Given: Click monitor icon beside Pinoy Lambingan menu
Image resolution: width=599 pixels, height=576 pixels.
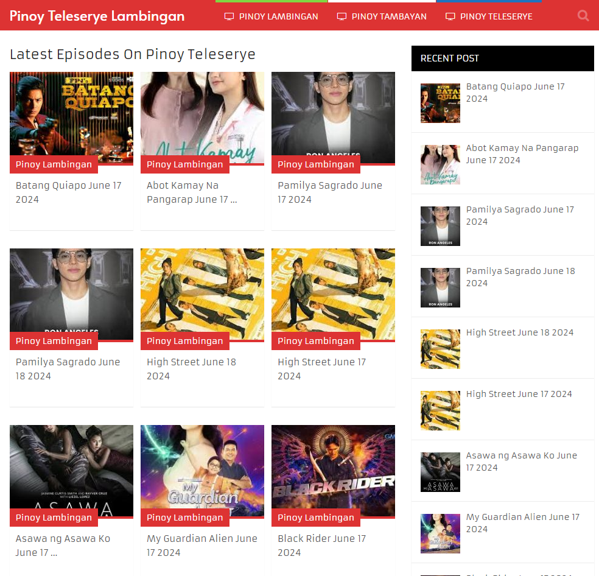Looking at the screenshot, I should click(x=229, y=16).
